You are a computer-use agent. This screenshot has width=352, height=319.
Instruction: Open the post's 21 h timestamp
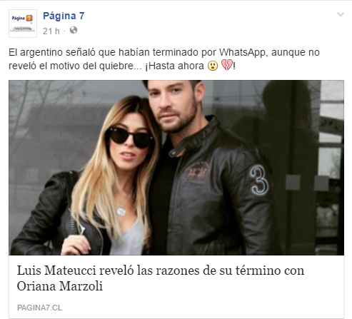tap(51, 31)
